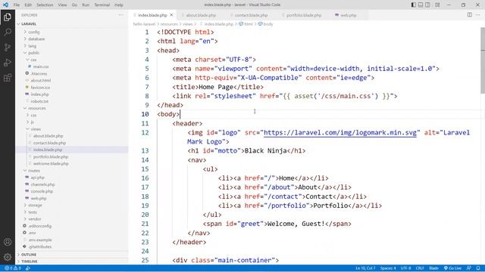Open the Terminal menu
Screen dimensions: 485x272
pyautogui.click(x=102, y=5)
